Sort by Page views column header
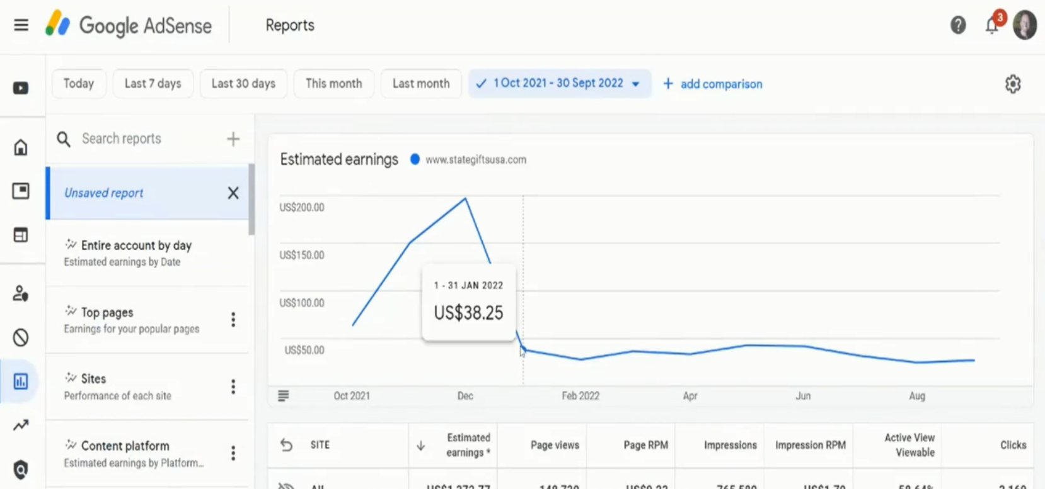The image size is (1045, 489). (555, 445)
